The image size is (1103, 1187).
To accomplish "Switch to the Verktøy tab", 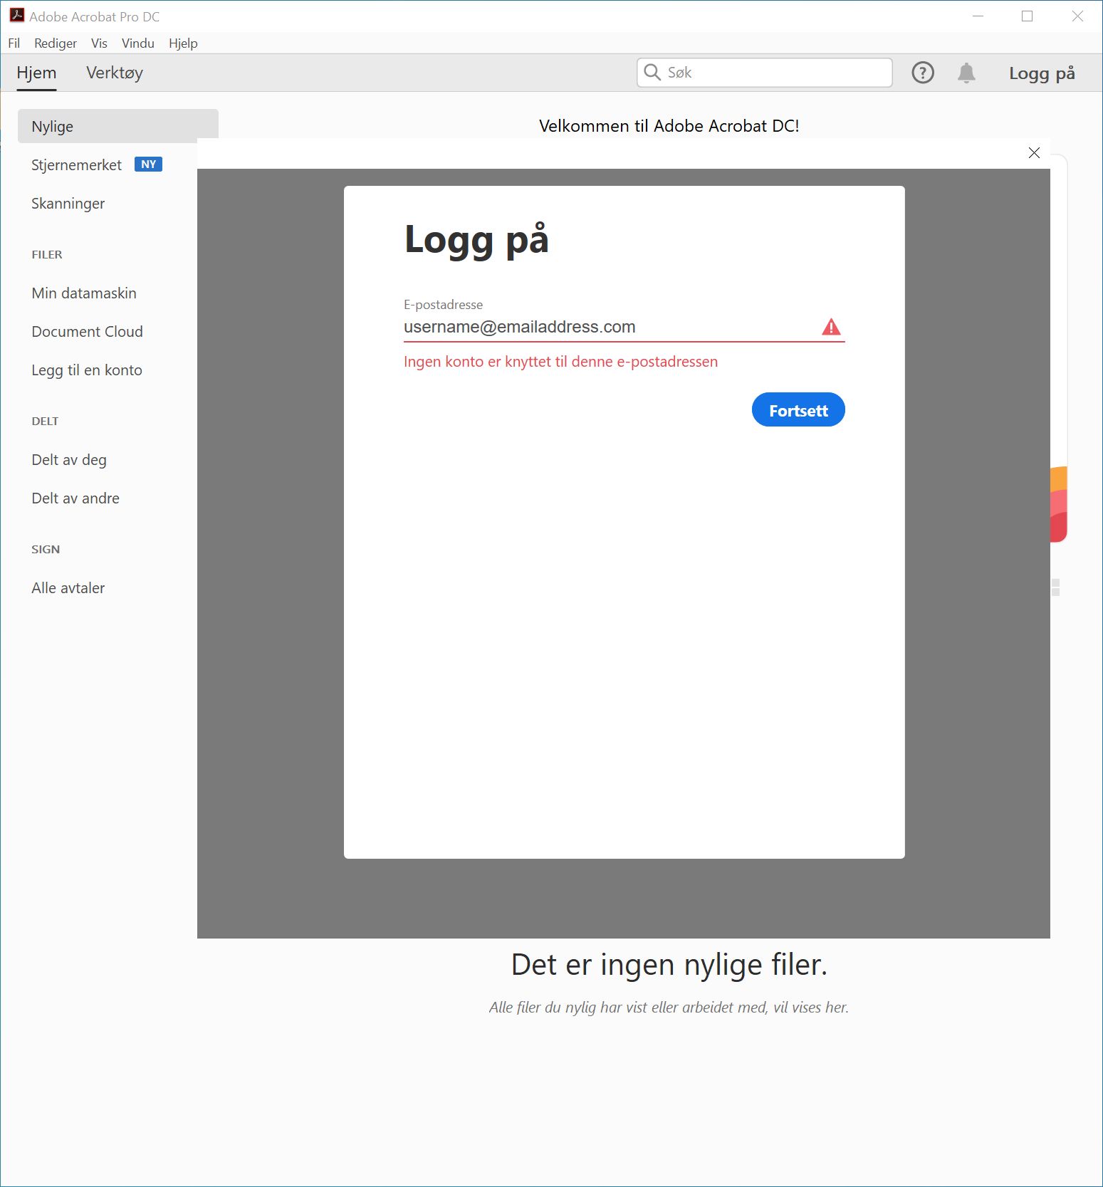I will click(x=115, y=73).
